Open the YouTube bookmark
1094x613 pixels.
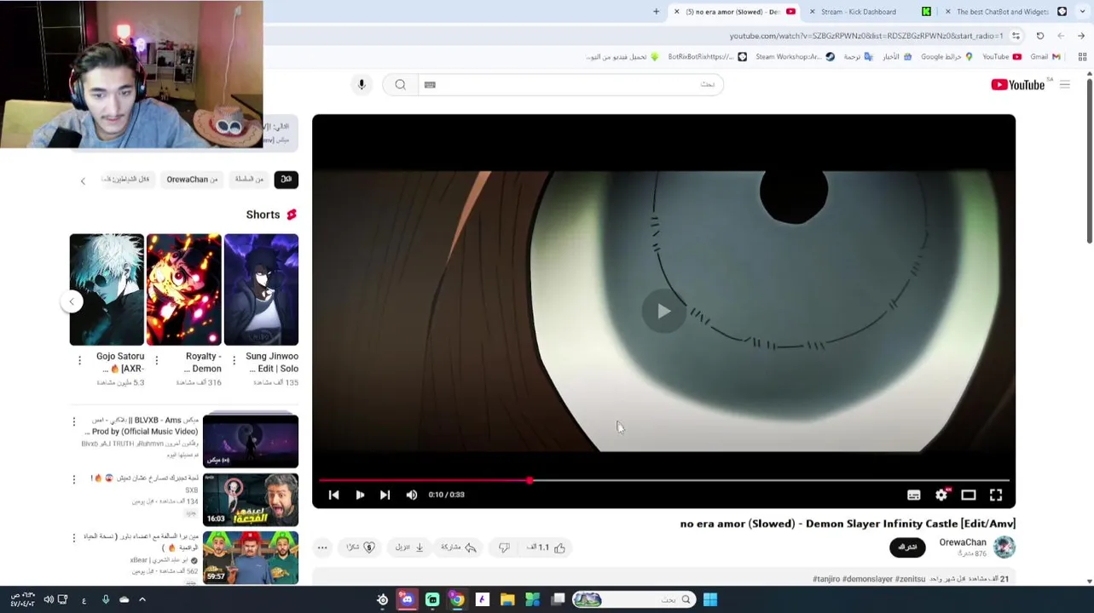click(1002, 57)
